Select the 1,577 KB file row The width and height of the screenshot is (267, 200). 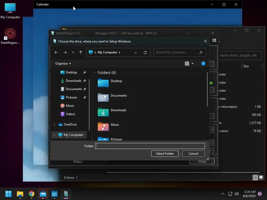240,123
